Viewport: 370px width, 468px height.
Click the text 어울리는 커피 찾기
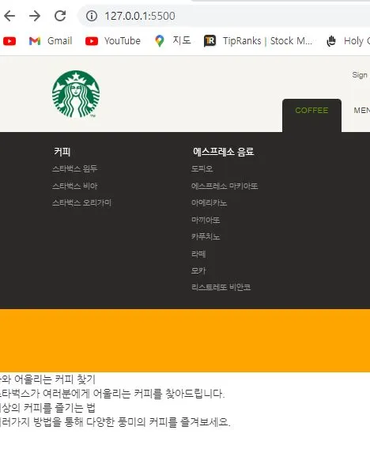[x=55, y=379]
